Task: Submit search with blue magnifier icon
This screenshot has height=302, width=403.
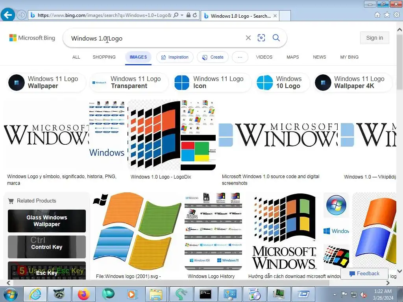Action: (x=276, y=38)
